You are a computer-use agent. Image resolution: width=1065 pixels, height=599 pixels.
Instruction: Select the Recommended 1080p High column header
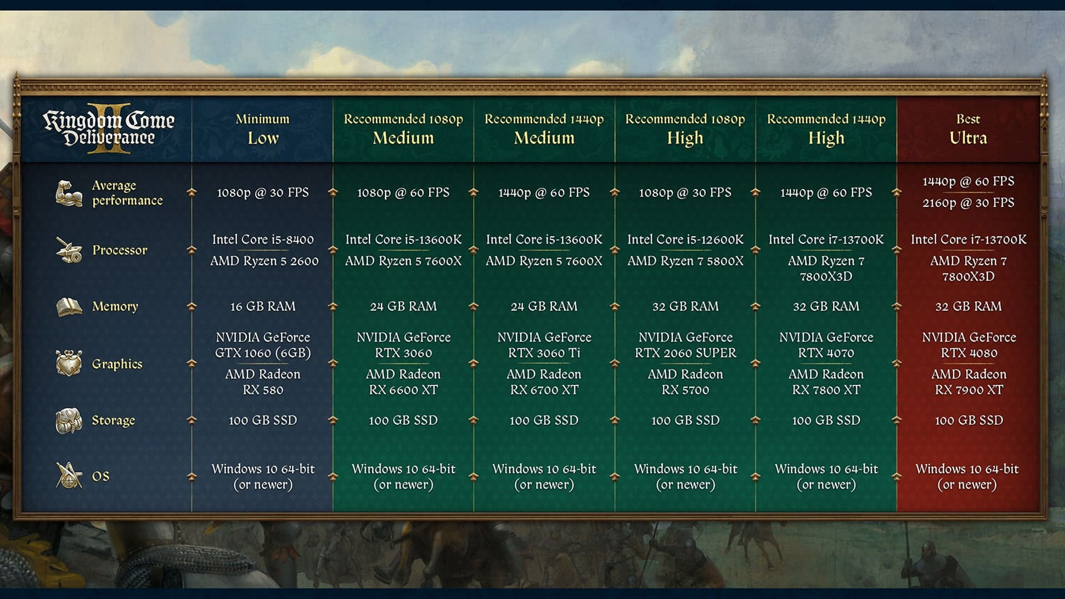click(x=685, y=129)
